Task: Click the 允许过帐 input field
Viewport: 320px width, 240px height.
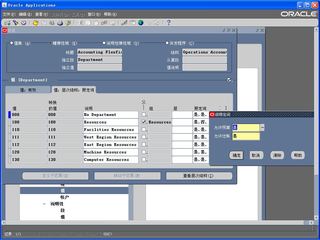Action: pos(246,136)
